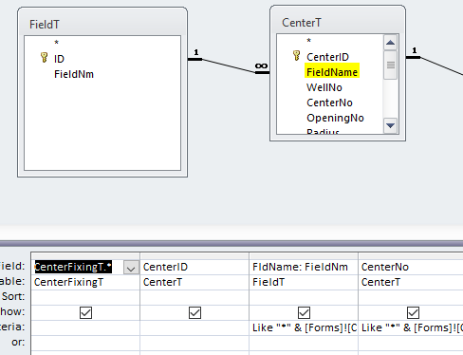
Task: Click the Table cell under CenterID
Action: (x=194, y=282)
